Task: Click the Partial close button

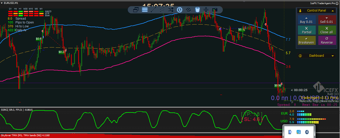Action: click(x=306, y=30)
